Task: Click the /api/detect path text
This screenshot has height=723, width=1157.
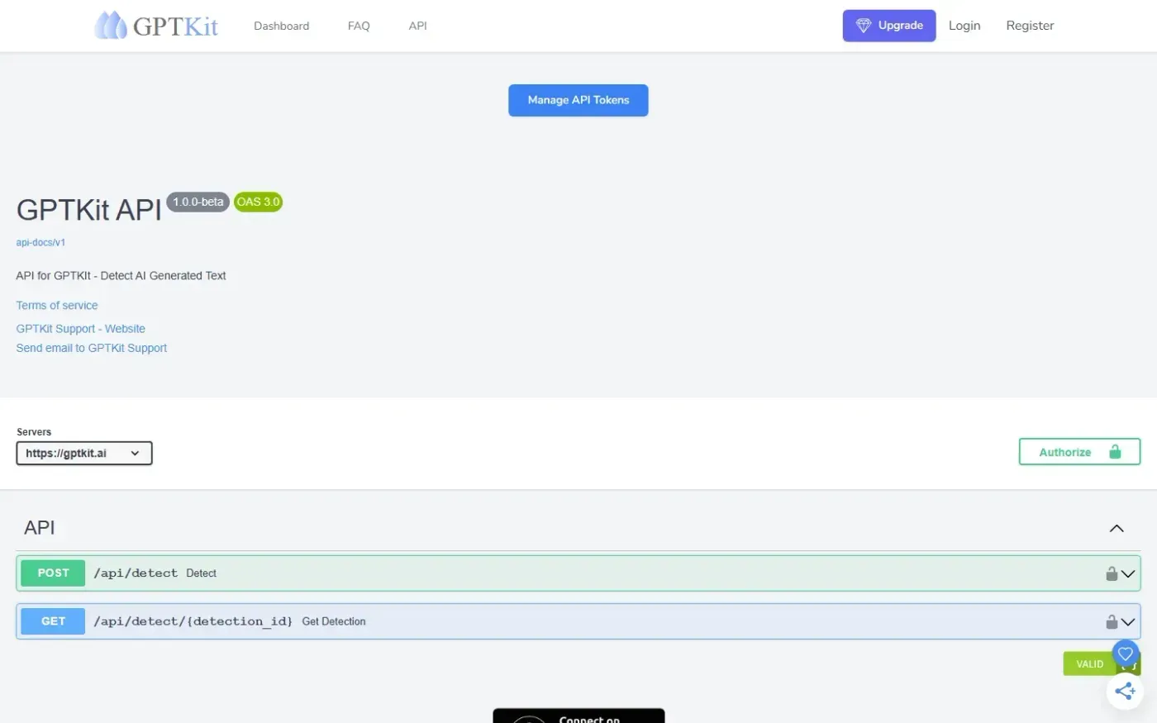Action: tap(136, 573)
